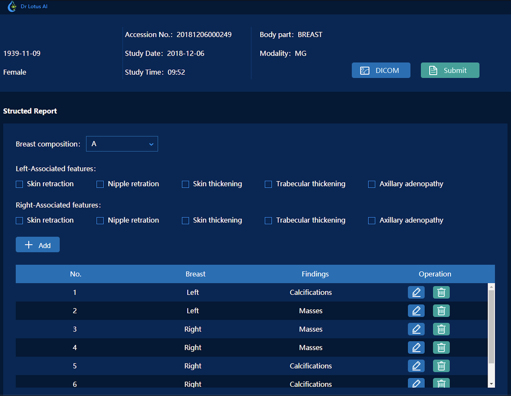Delete row 3 Right Masses finding
The width and height of the screenshot is (511, 396).
point(441,329)
